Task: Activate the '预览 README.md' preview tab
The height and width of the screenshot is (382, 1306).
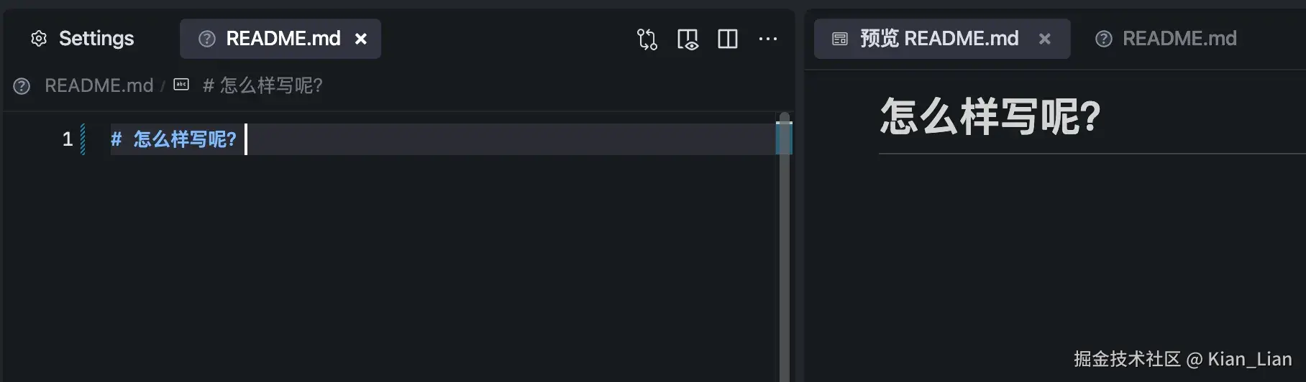Action: (939, 39)
